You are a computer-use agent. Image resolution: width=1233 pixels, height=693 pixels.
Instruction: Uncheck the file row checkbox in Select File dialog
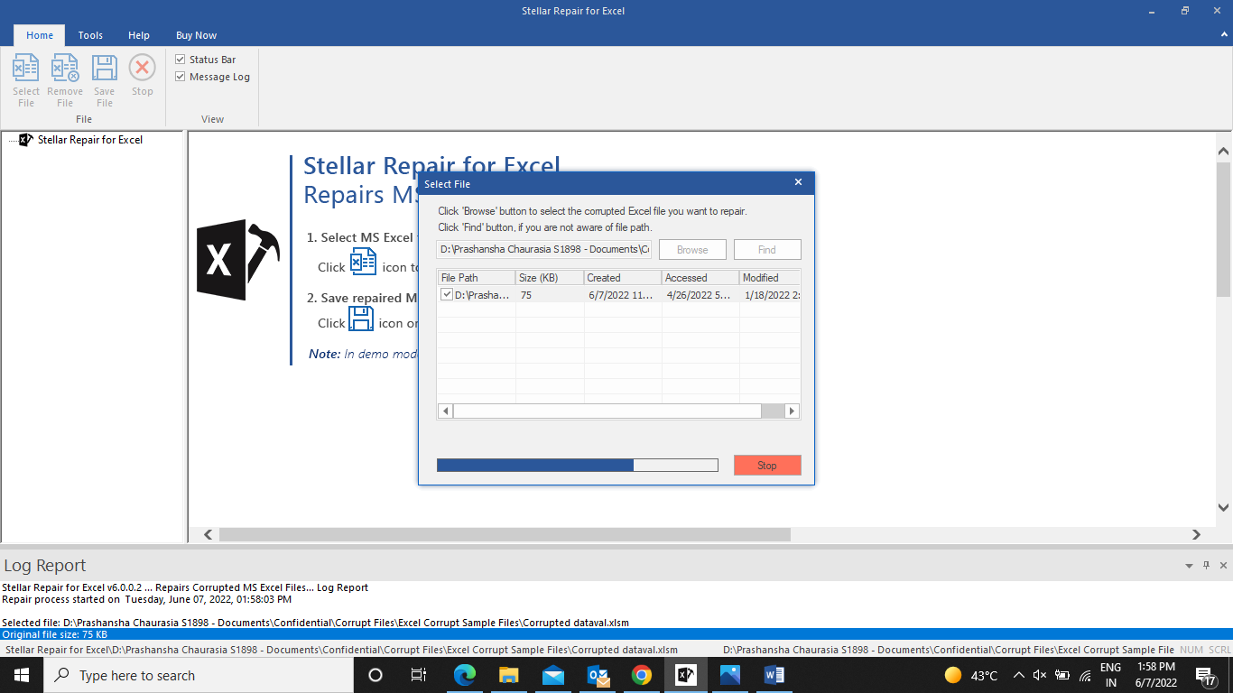tap(447, 294)
